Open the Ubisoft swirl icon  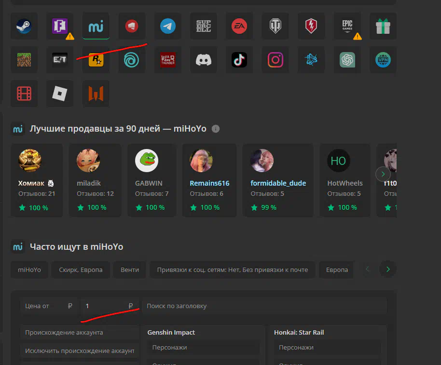(x=132, y=60)
